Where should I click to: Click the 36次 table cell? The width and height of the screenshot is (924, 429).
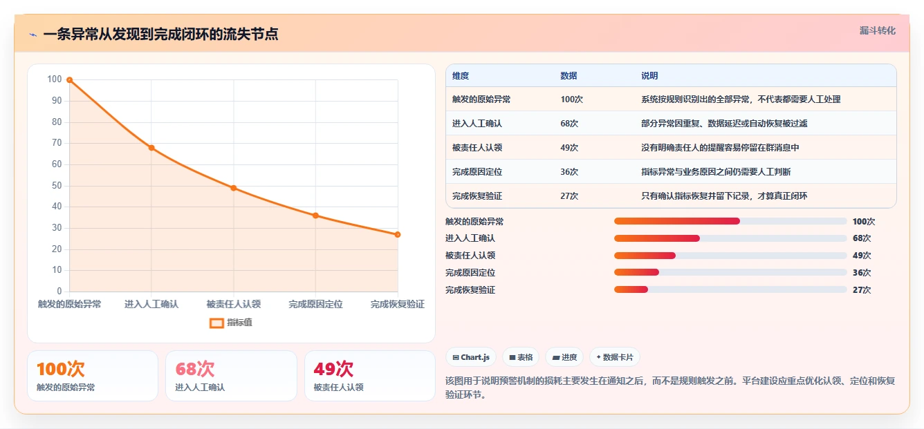point(569,172)
